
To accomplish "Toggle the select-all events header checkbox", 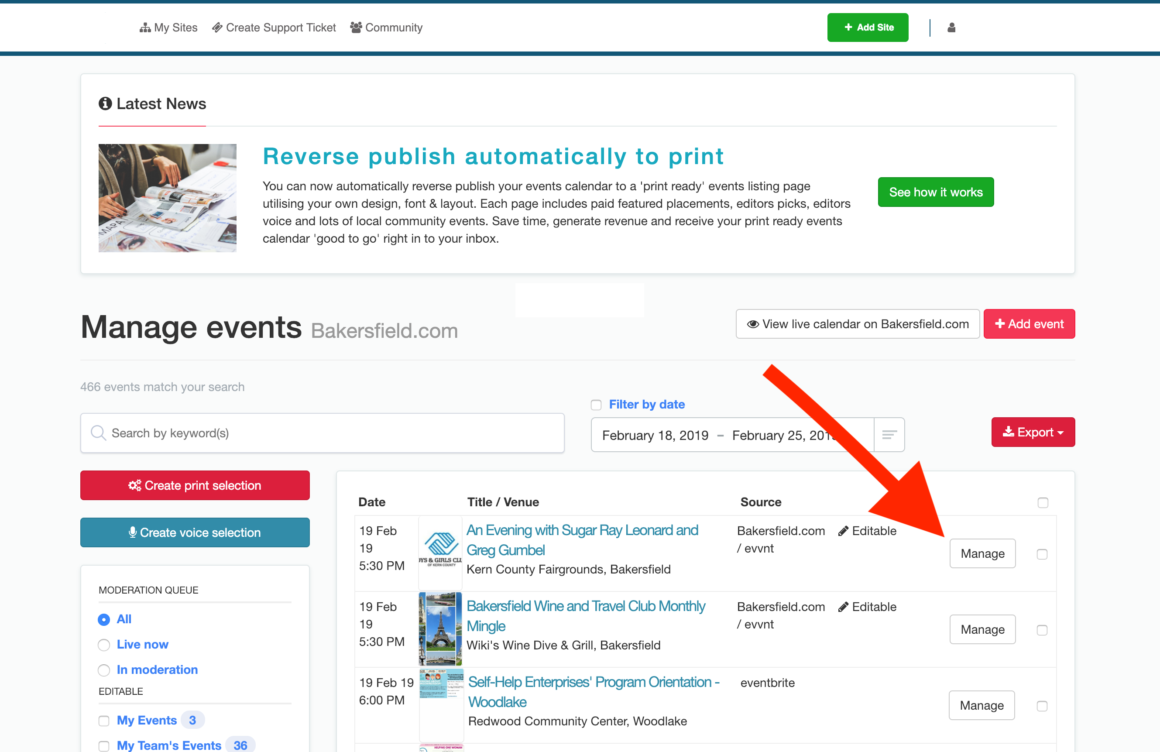I will pos(1043,502).
